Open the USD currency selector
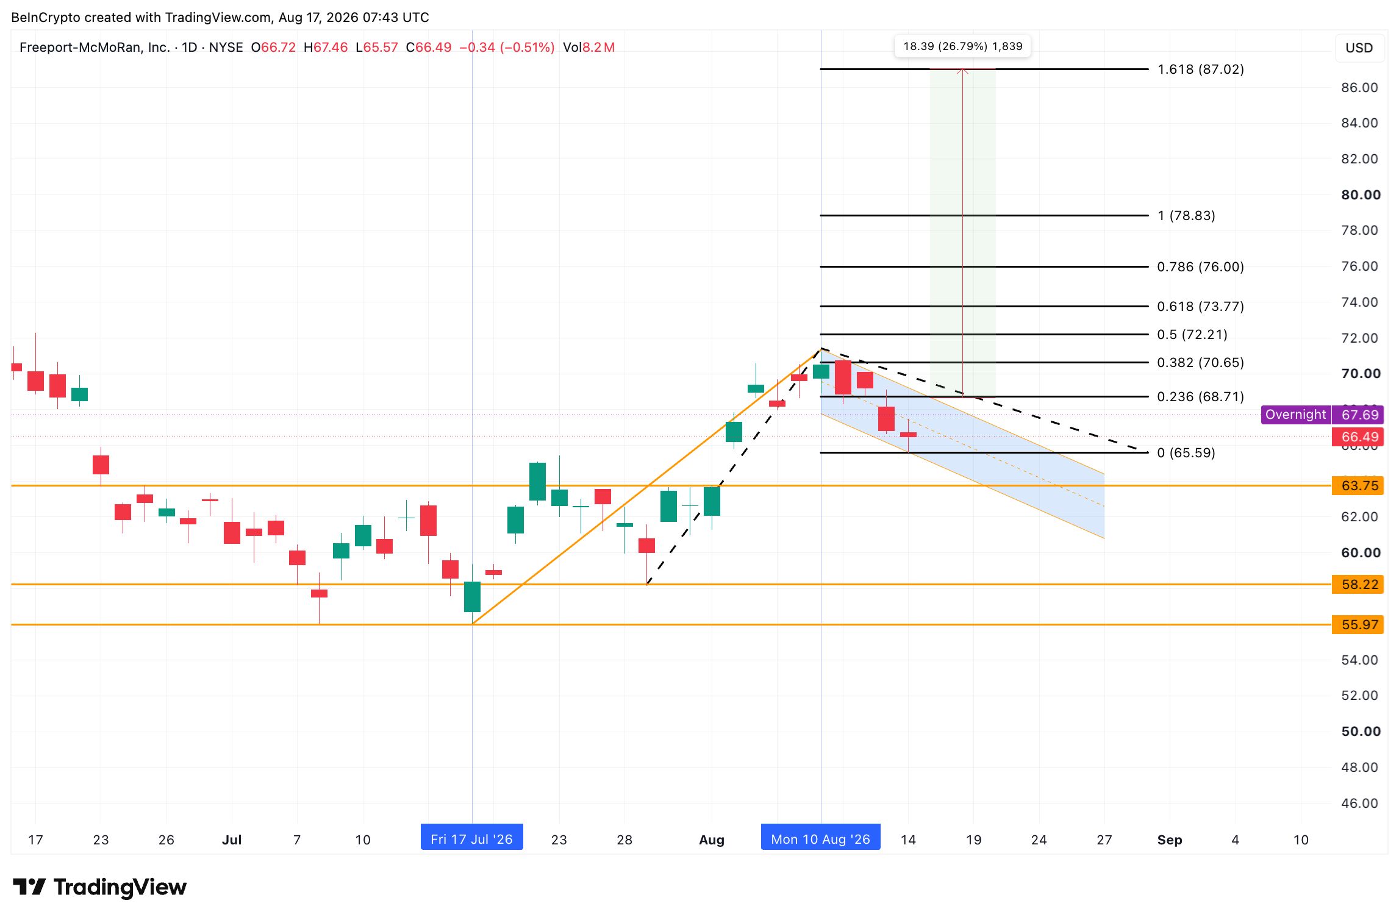This screenshot has height=920, width=1399. pyautogui.click(x=1359, y=48)
